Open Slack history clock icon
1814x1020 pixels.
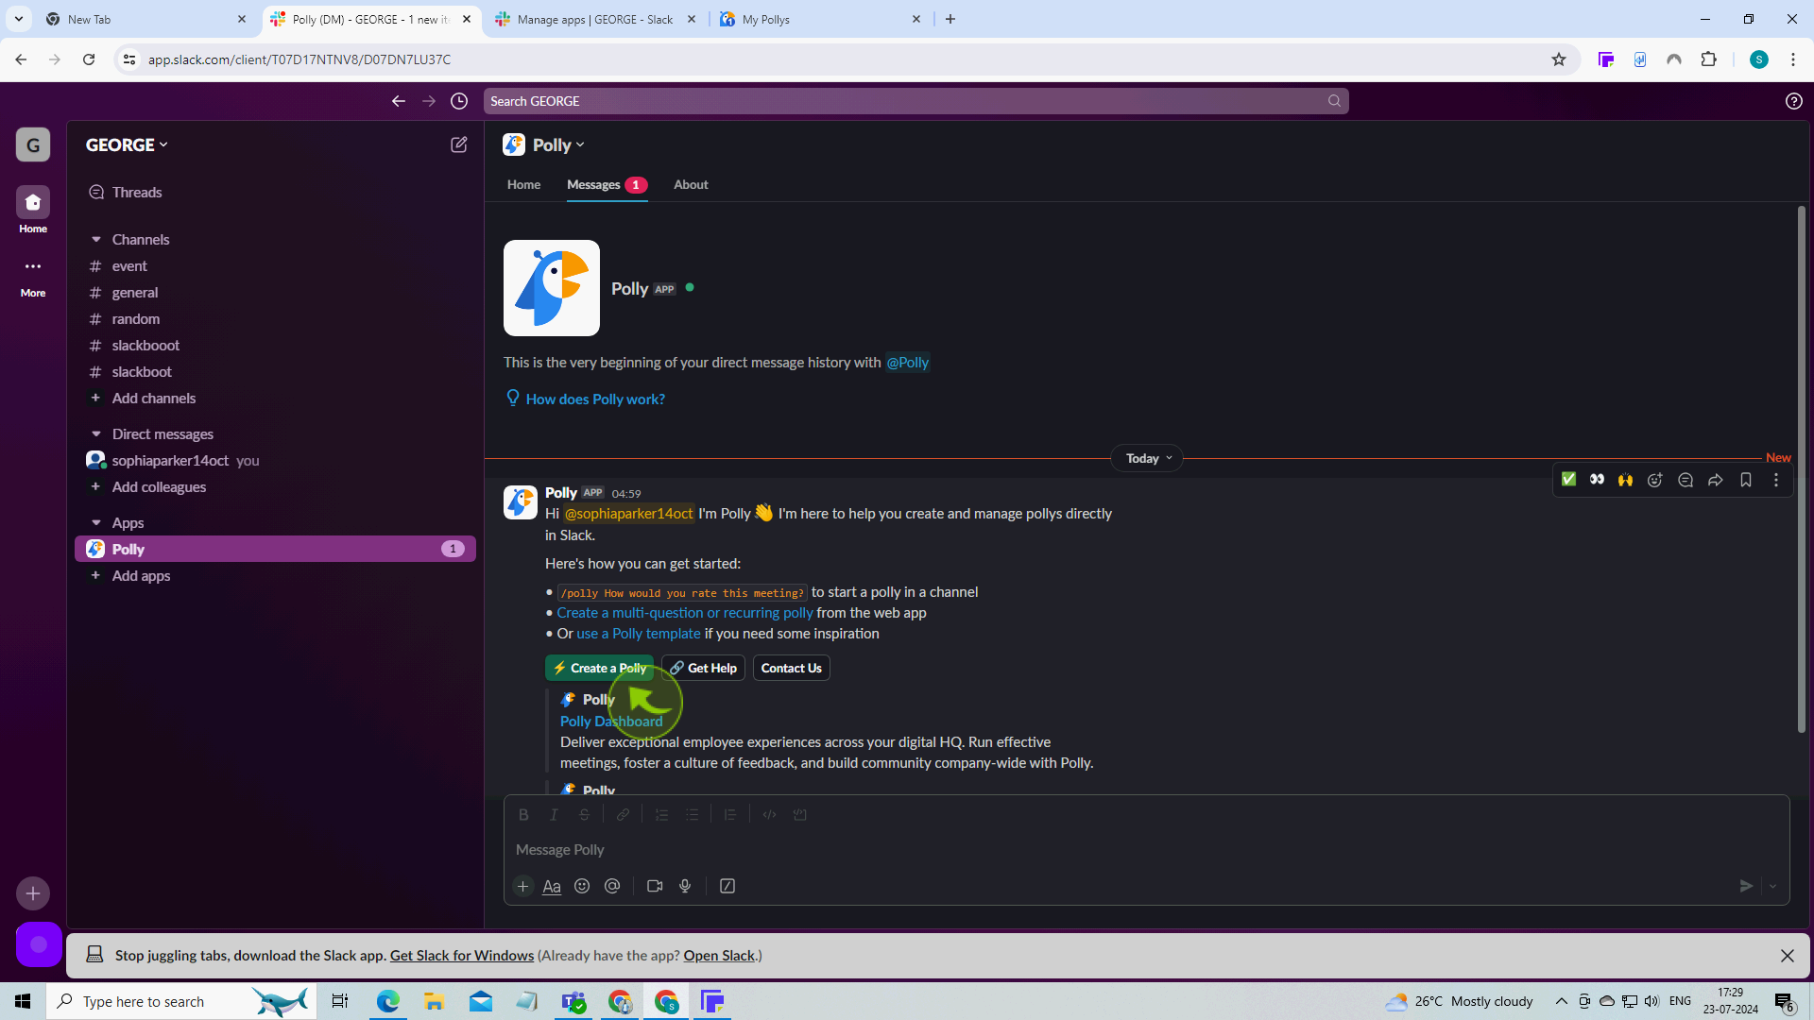coord(459,101)
